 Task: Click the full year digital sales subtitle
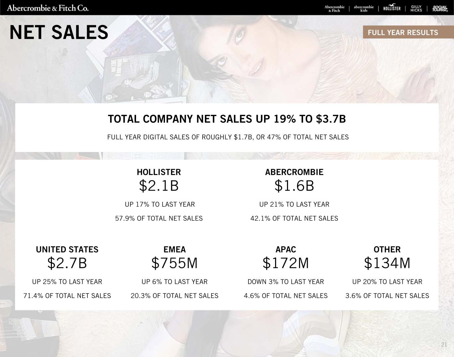228,137
